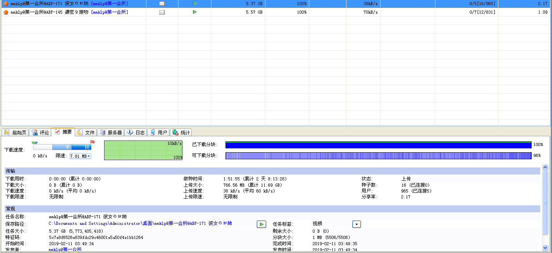Screen dimensions: 552x253
Task: Click the red flag icon above the speed bar
Action: [92, 142]
